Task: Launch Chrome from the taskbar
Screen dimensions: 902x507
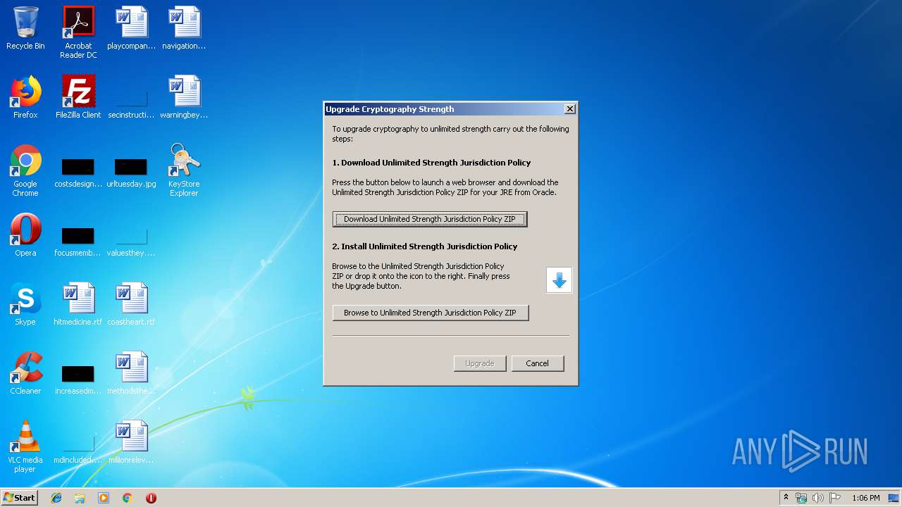Action: 128,498
